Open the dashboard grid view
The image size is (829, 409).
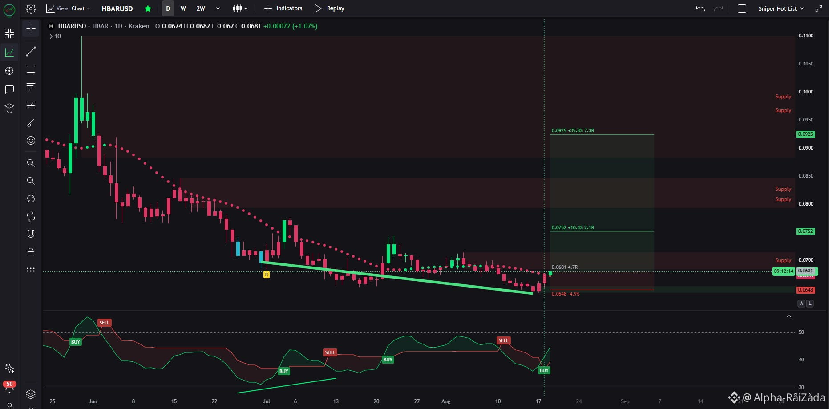[x=9, y=33]
